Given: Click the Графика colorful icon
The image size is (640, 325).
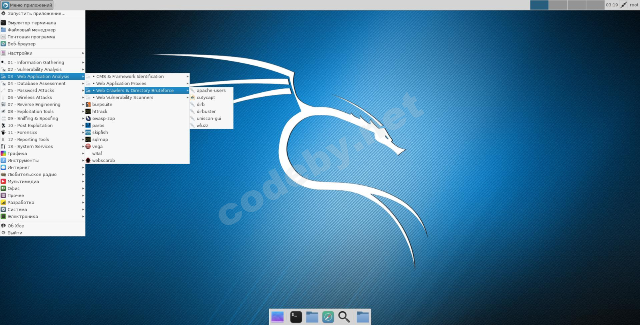Looking at the screenshot, I should [x=3, y=154].
